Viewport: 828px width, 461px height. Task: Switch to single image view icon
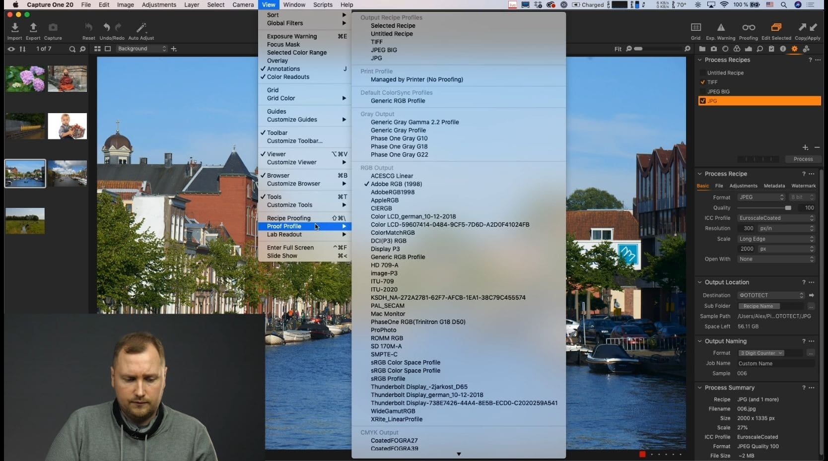108,49
